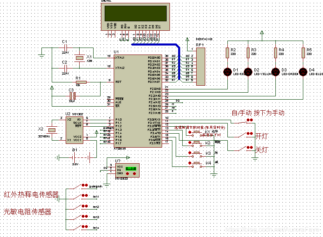The width and height of the screenshot is (323, 237).
Task: Toggle the auto/manual mode switch
Action: 245,122
